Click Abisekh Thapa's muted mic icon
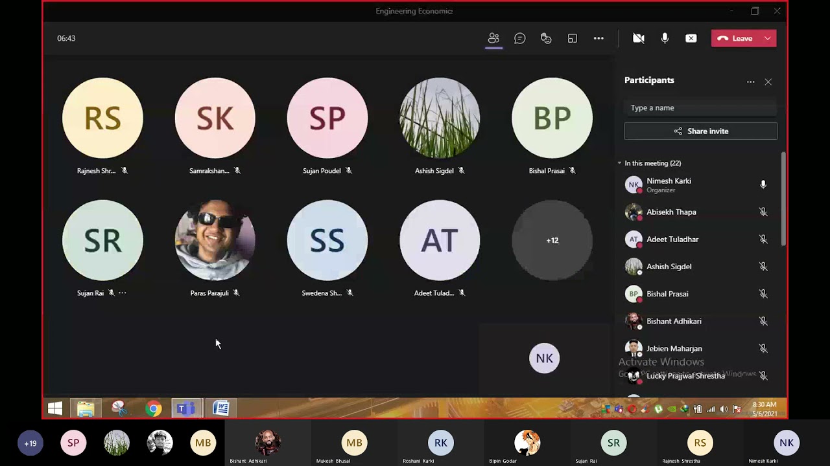The image size is (830, 466). [x=763, y=212]
